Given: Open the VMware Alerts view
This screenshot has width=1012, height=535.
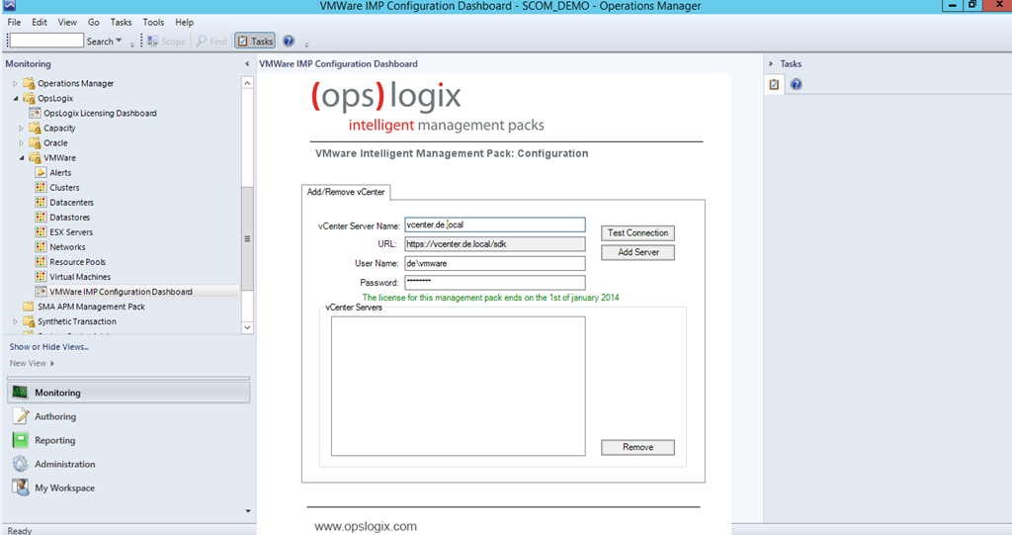Looking at the screenshot, I should click(x=59, y=173).
